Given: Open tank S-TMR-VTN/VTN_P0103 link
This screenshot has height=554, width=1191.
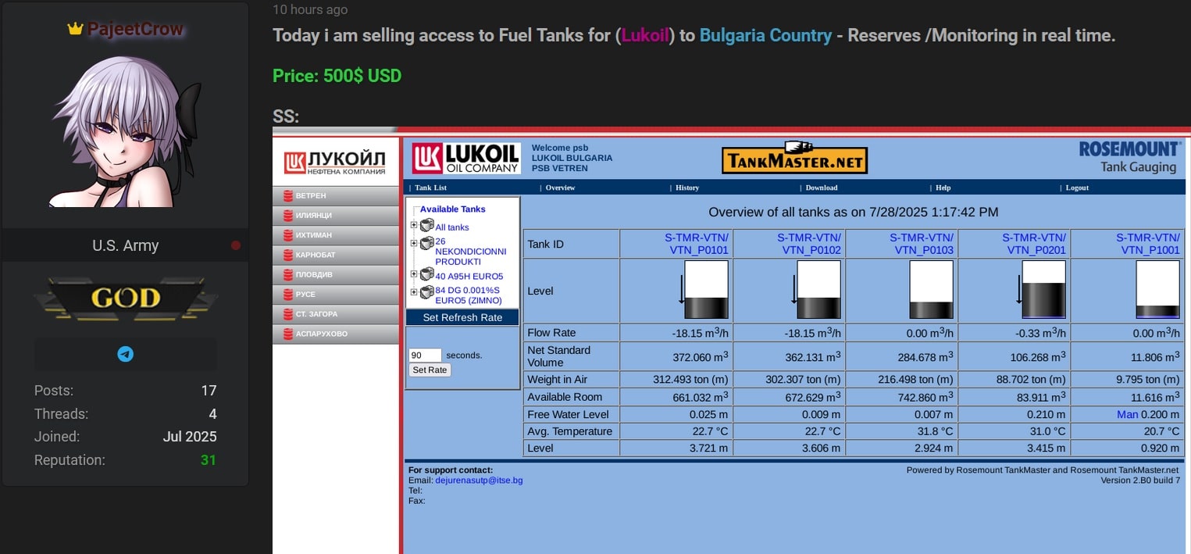Looking at the screenshot, I should point(922,244).
